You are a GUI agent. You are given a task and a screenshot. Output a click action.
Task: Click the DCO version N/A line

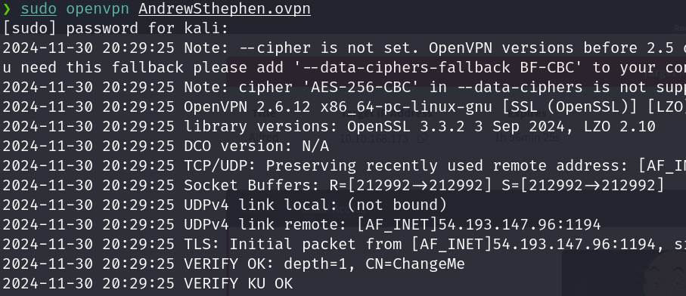[x=166, y=146]
